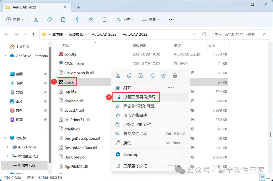This screenshot has height=181, width=273.
Task: Go up one folder level
Action: (x=33, y=34)
